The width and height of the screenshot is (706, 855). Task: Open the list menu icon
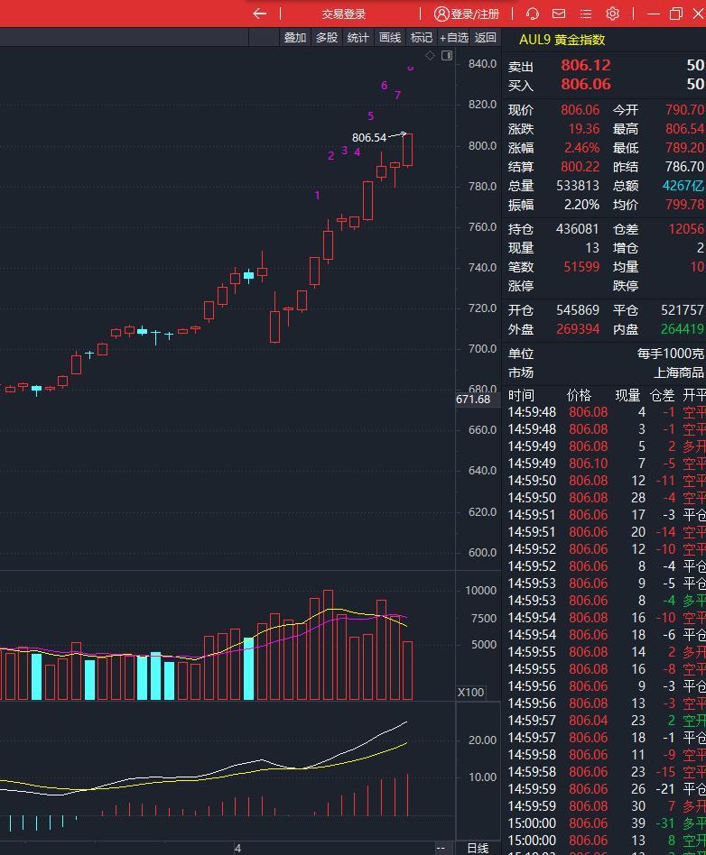pos(586,14)
